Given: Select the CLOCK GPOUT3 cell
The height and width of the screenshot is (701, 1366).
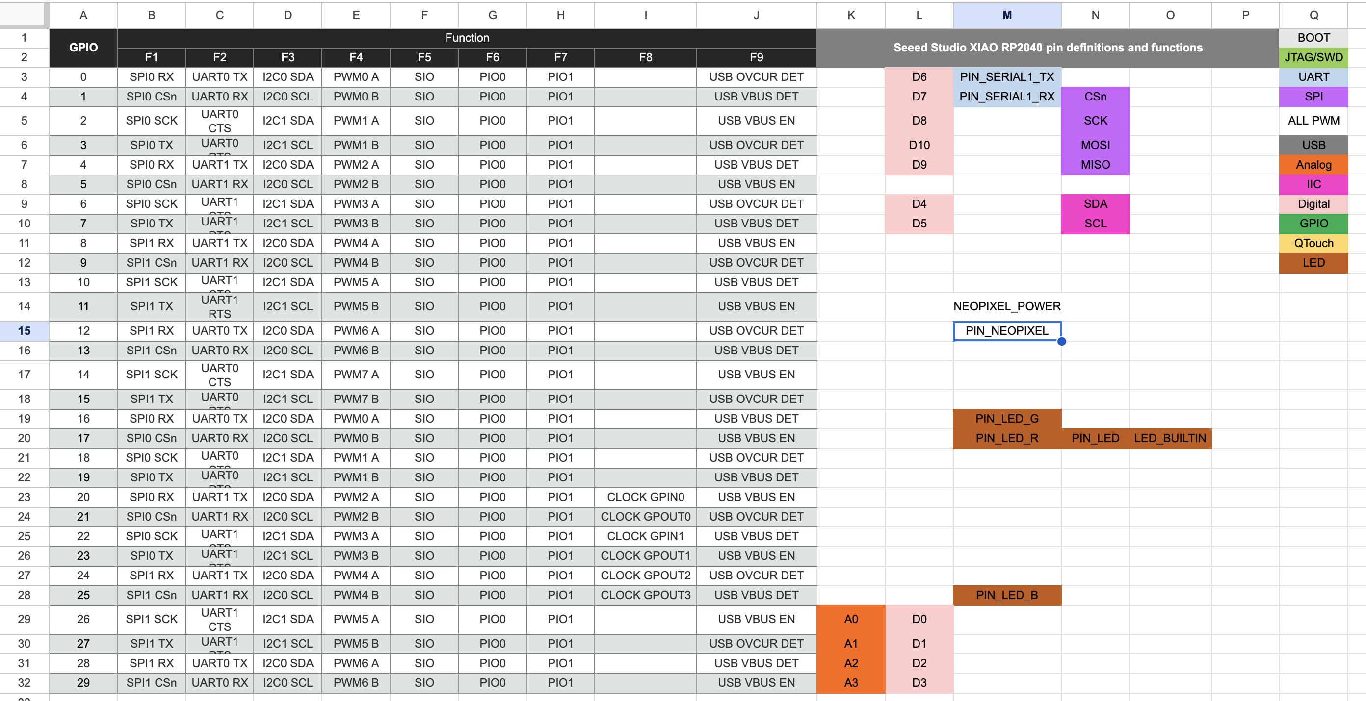Looking at the screenshot, I should coord(645,596).
